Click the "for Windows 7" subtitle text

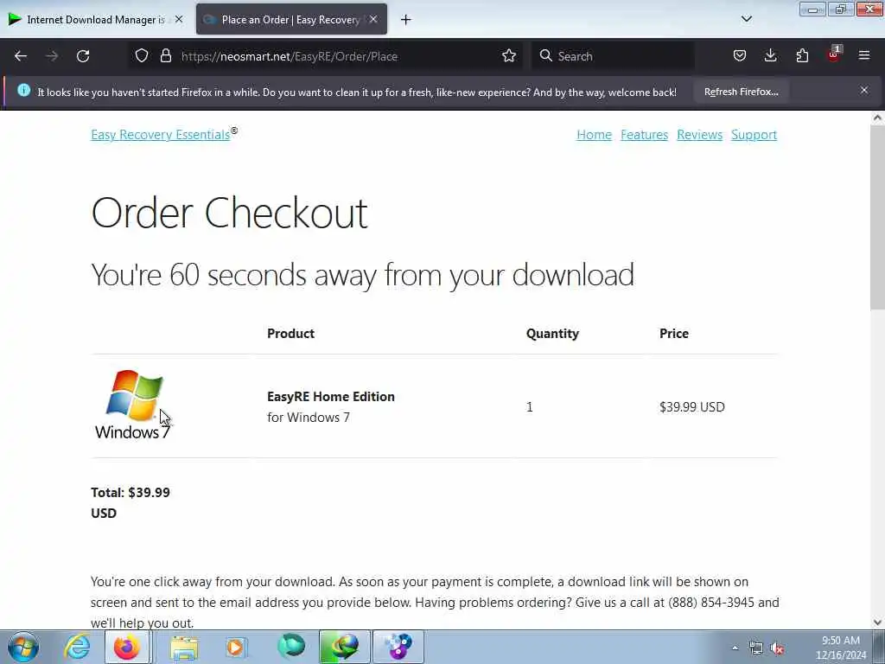click(309, 418)
